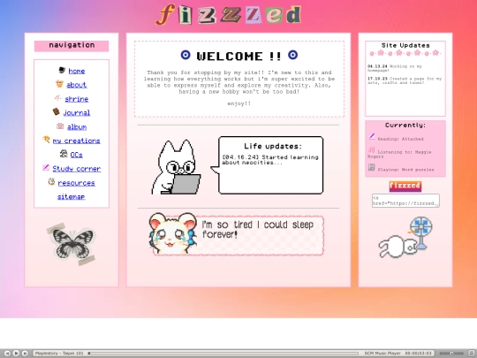Click the pencil icon beside Reading: Attached
Screen dimensions: 477x358
[x=372, y=137]
